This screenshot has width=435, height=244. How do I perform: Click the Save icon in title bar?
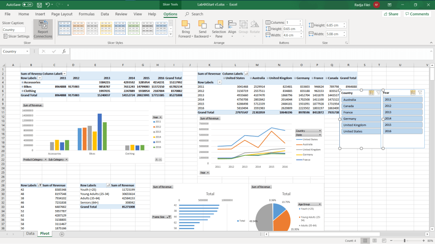[x=39, y=4]
